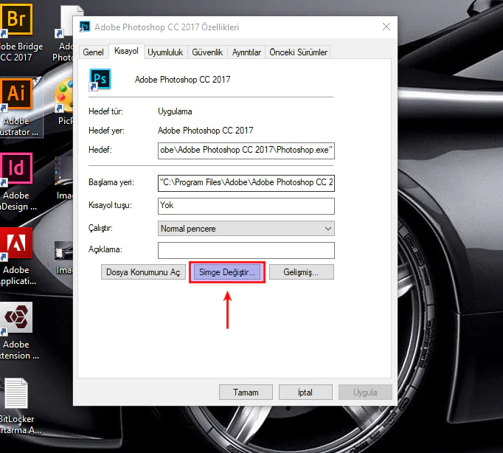
Task: Open the Önceki Sürümler tab
Action: coord(298,52)
